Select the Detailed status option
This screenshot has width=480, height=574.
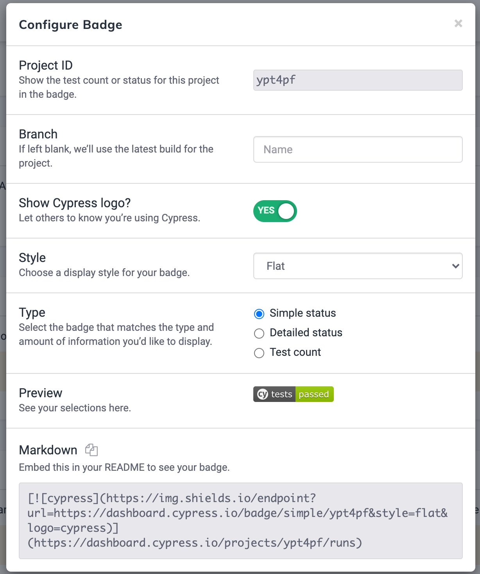[x=259, y=333]
